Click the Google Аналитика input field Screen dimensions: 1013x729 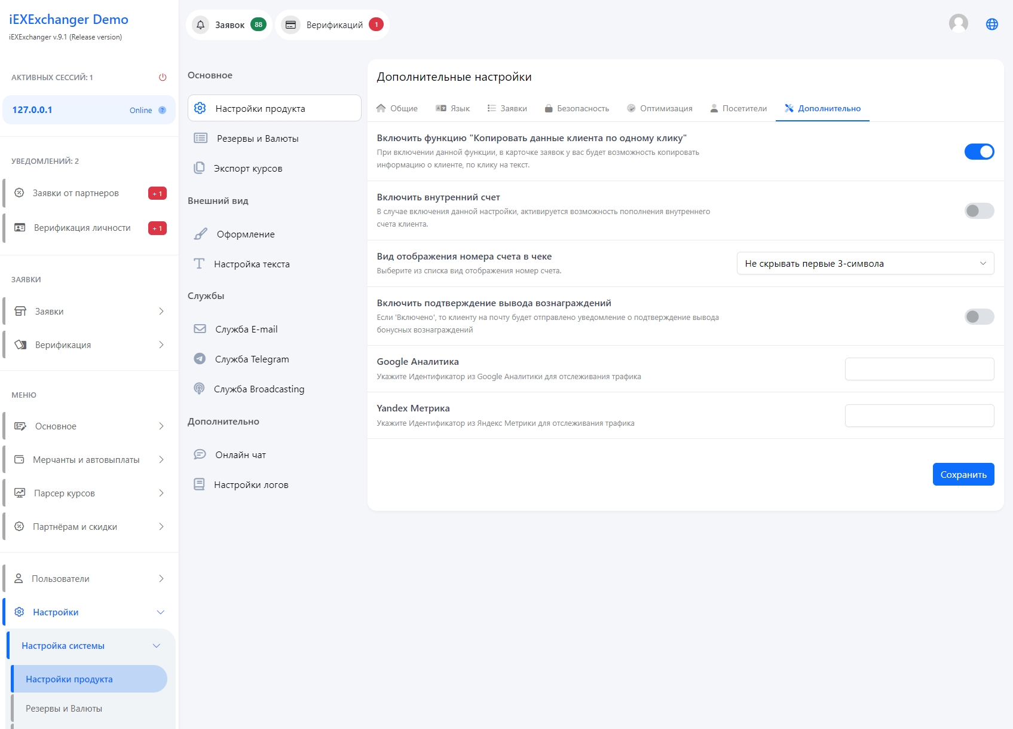[x=919, y=369]
